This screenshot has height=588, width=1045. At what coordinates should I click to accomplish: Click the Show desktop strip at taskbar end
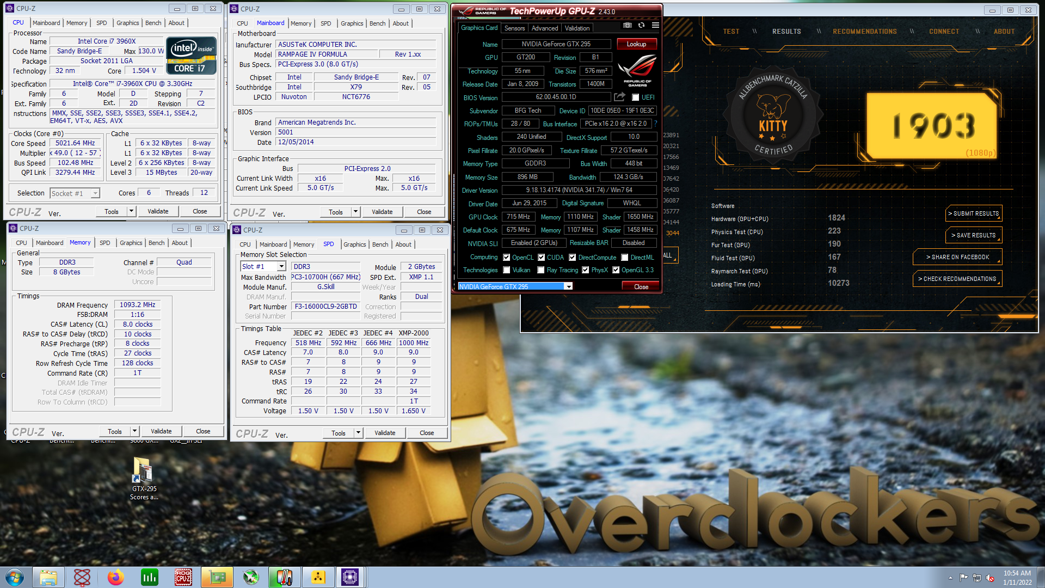pyautogui.click(x=1041, y=577)
